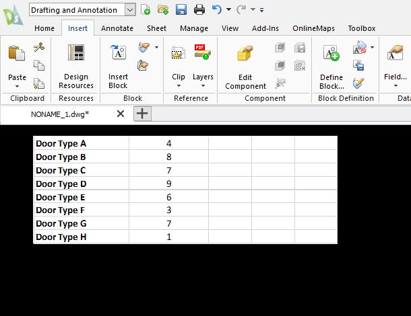This screenshot has height=316, width=411.
Task: Expand the Field dropdown arrow
Action: (396, 86)
